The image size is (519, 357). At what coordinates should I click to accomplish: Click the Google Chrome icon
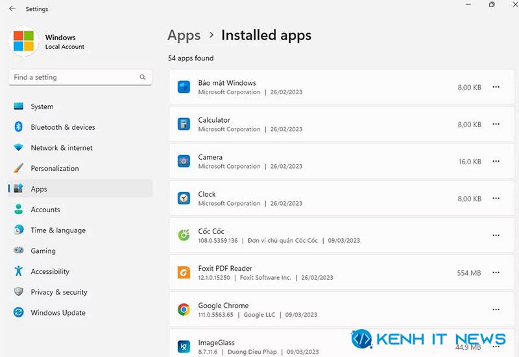pyautogui.click(x=184, y=310)
